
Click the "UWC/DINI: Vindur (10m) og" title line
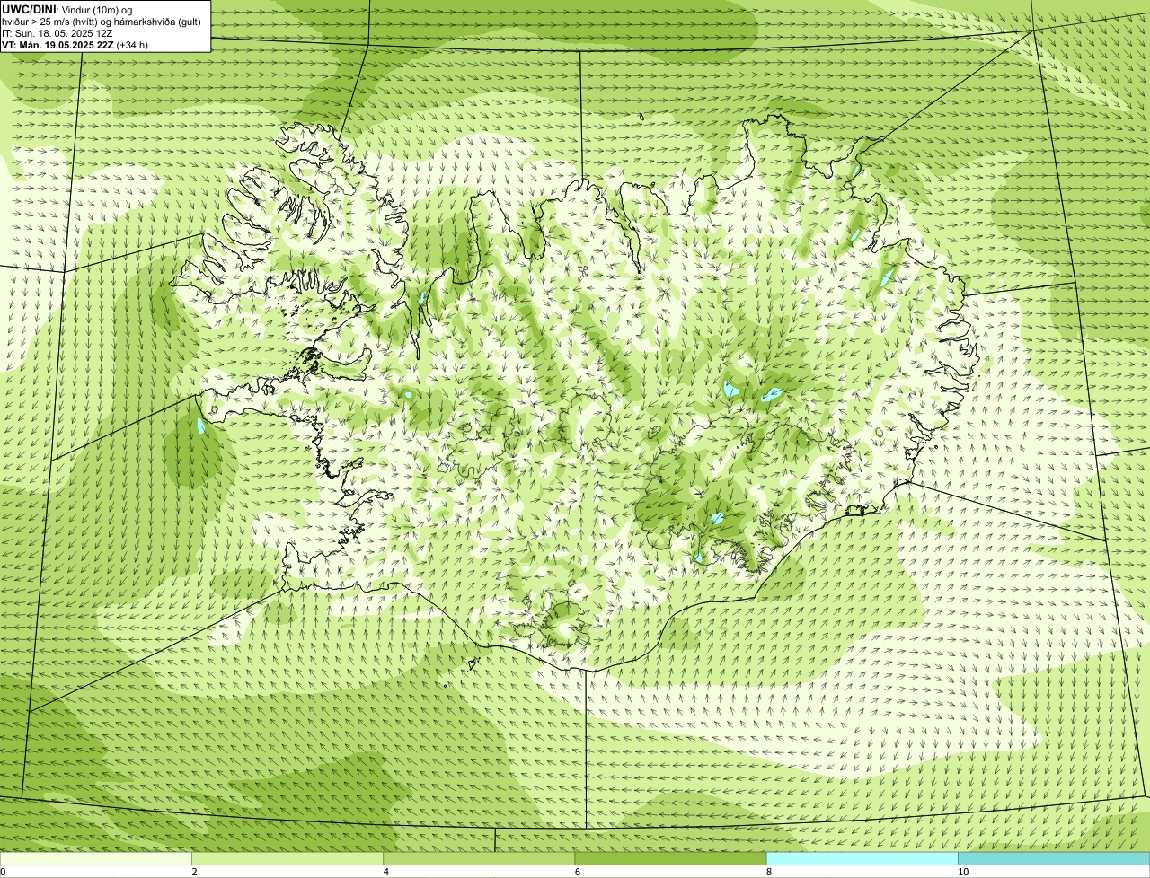(67, 9)
